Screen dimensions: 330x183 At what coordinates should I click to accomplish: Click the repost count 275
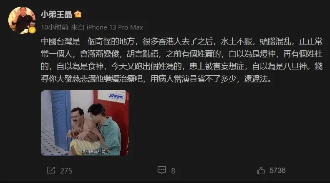[66, 171]
